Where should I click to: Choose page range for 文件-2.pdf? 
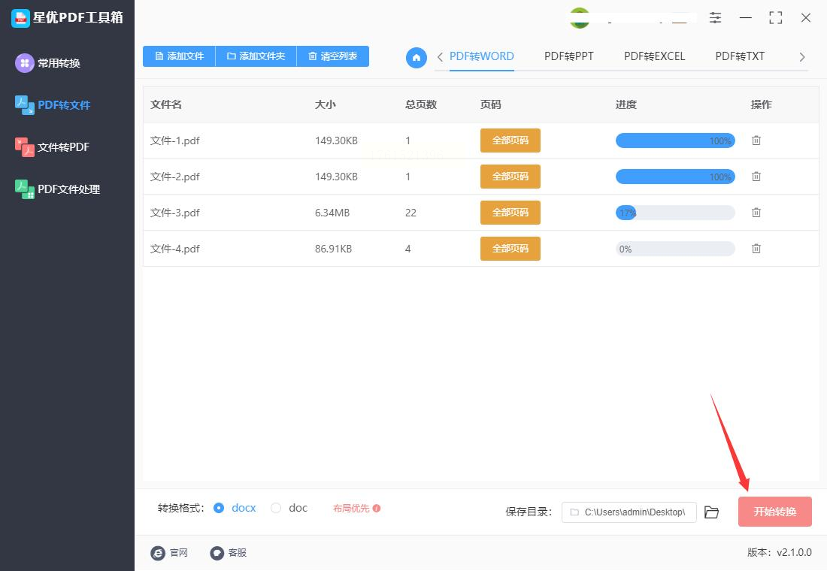click(510, 176)
